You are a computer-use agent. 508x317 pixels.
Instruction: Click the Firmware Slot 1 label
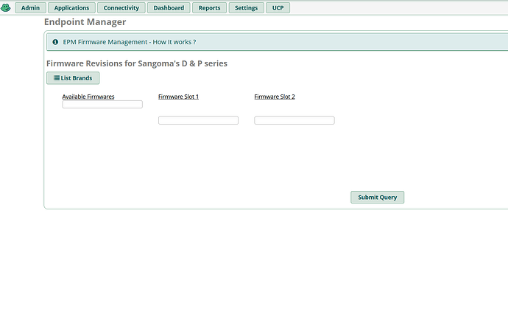click(x=178, y=97)
